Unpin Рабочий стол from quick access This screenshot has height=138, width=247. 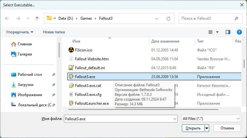54,75
